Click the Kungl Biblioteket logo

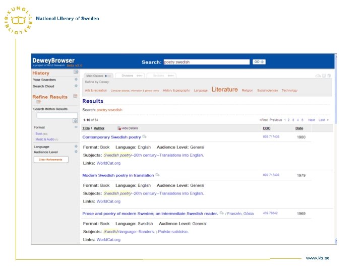click(x=18, y=20)
